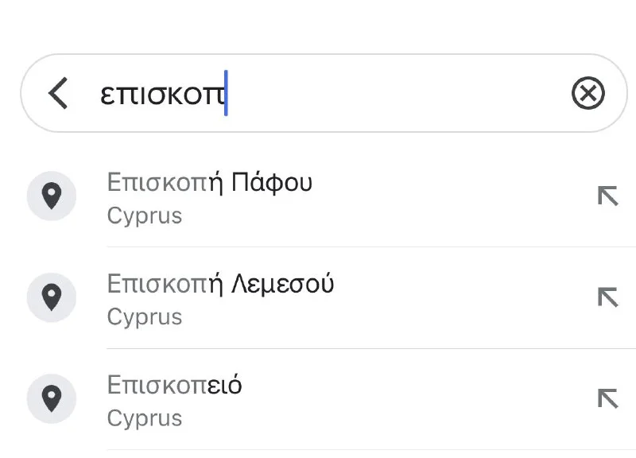
Task: Click the word Λεμεσού in second suggestion
Action: (282, 284)
